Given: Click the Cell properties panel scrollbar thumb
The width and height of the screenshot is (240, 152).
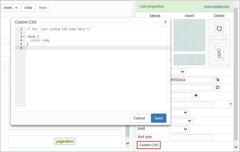Looking at the screenshot, I should tap(236, 74).
